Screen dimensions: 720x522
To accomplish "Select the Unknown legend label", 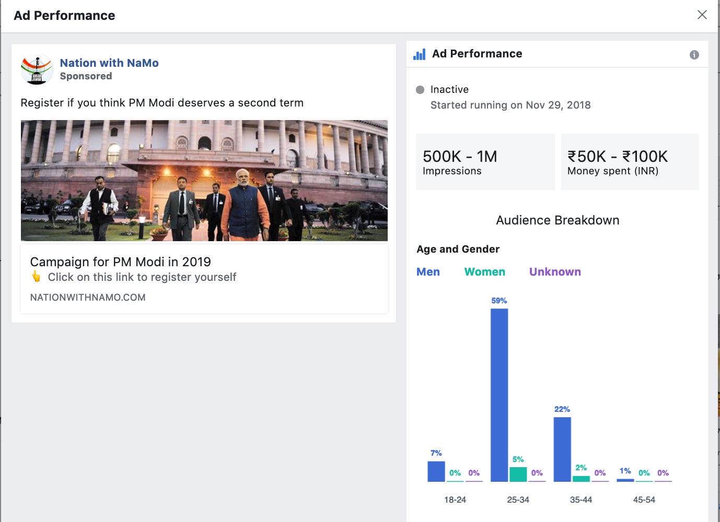I will [x=555, y=272].
